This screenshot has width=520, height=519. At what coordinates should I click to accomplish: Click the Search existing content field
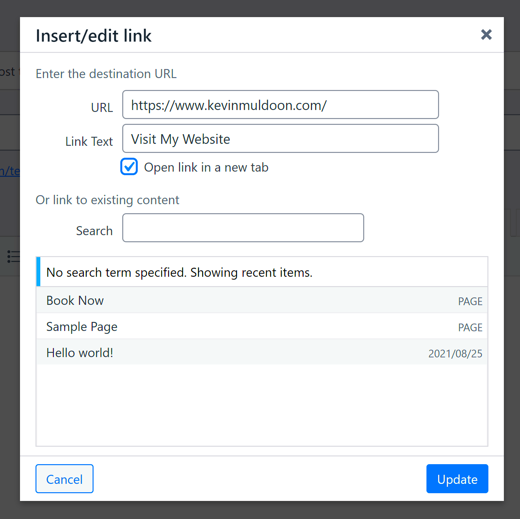click(x=243, y=228)
